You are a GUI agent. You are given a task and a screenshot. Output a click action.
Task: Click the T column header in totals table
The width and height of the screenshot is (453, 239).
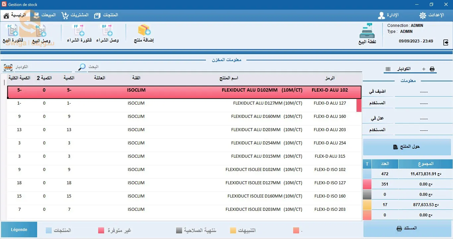(x=367, y=164)
